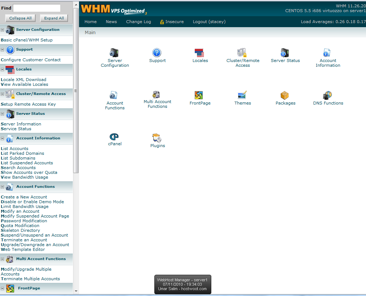Click the sidebar scrollbar up arrow
Screen dimensions: 366x296
coord(76,5)
